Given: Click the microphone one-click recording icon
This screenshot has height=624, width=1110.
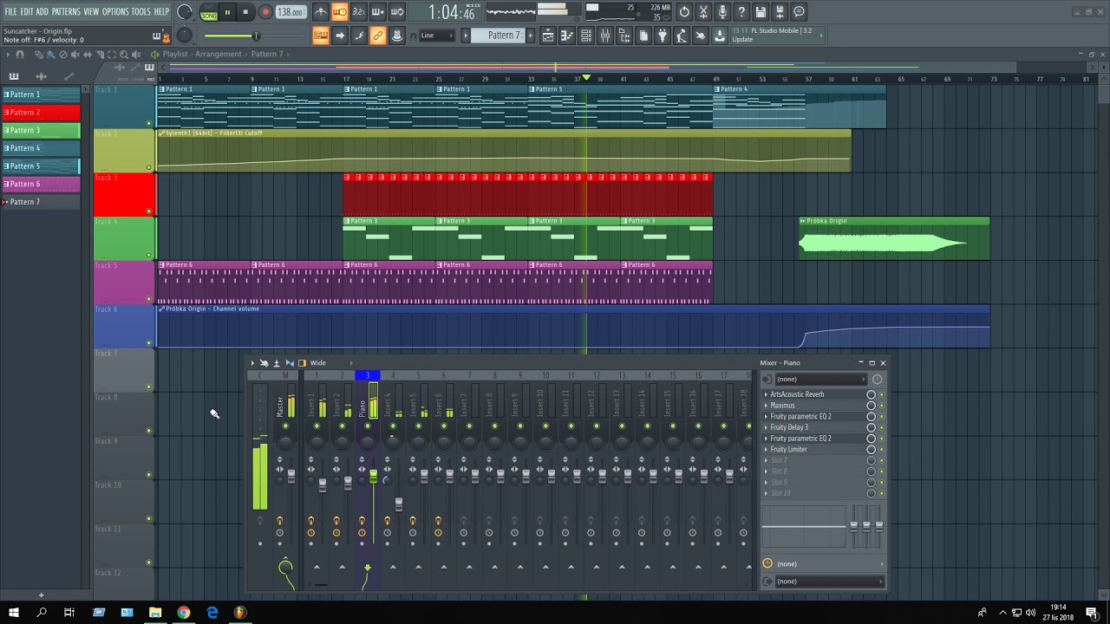Looking at the screenshot, I should (722, 12).
